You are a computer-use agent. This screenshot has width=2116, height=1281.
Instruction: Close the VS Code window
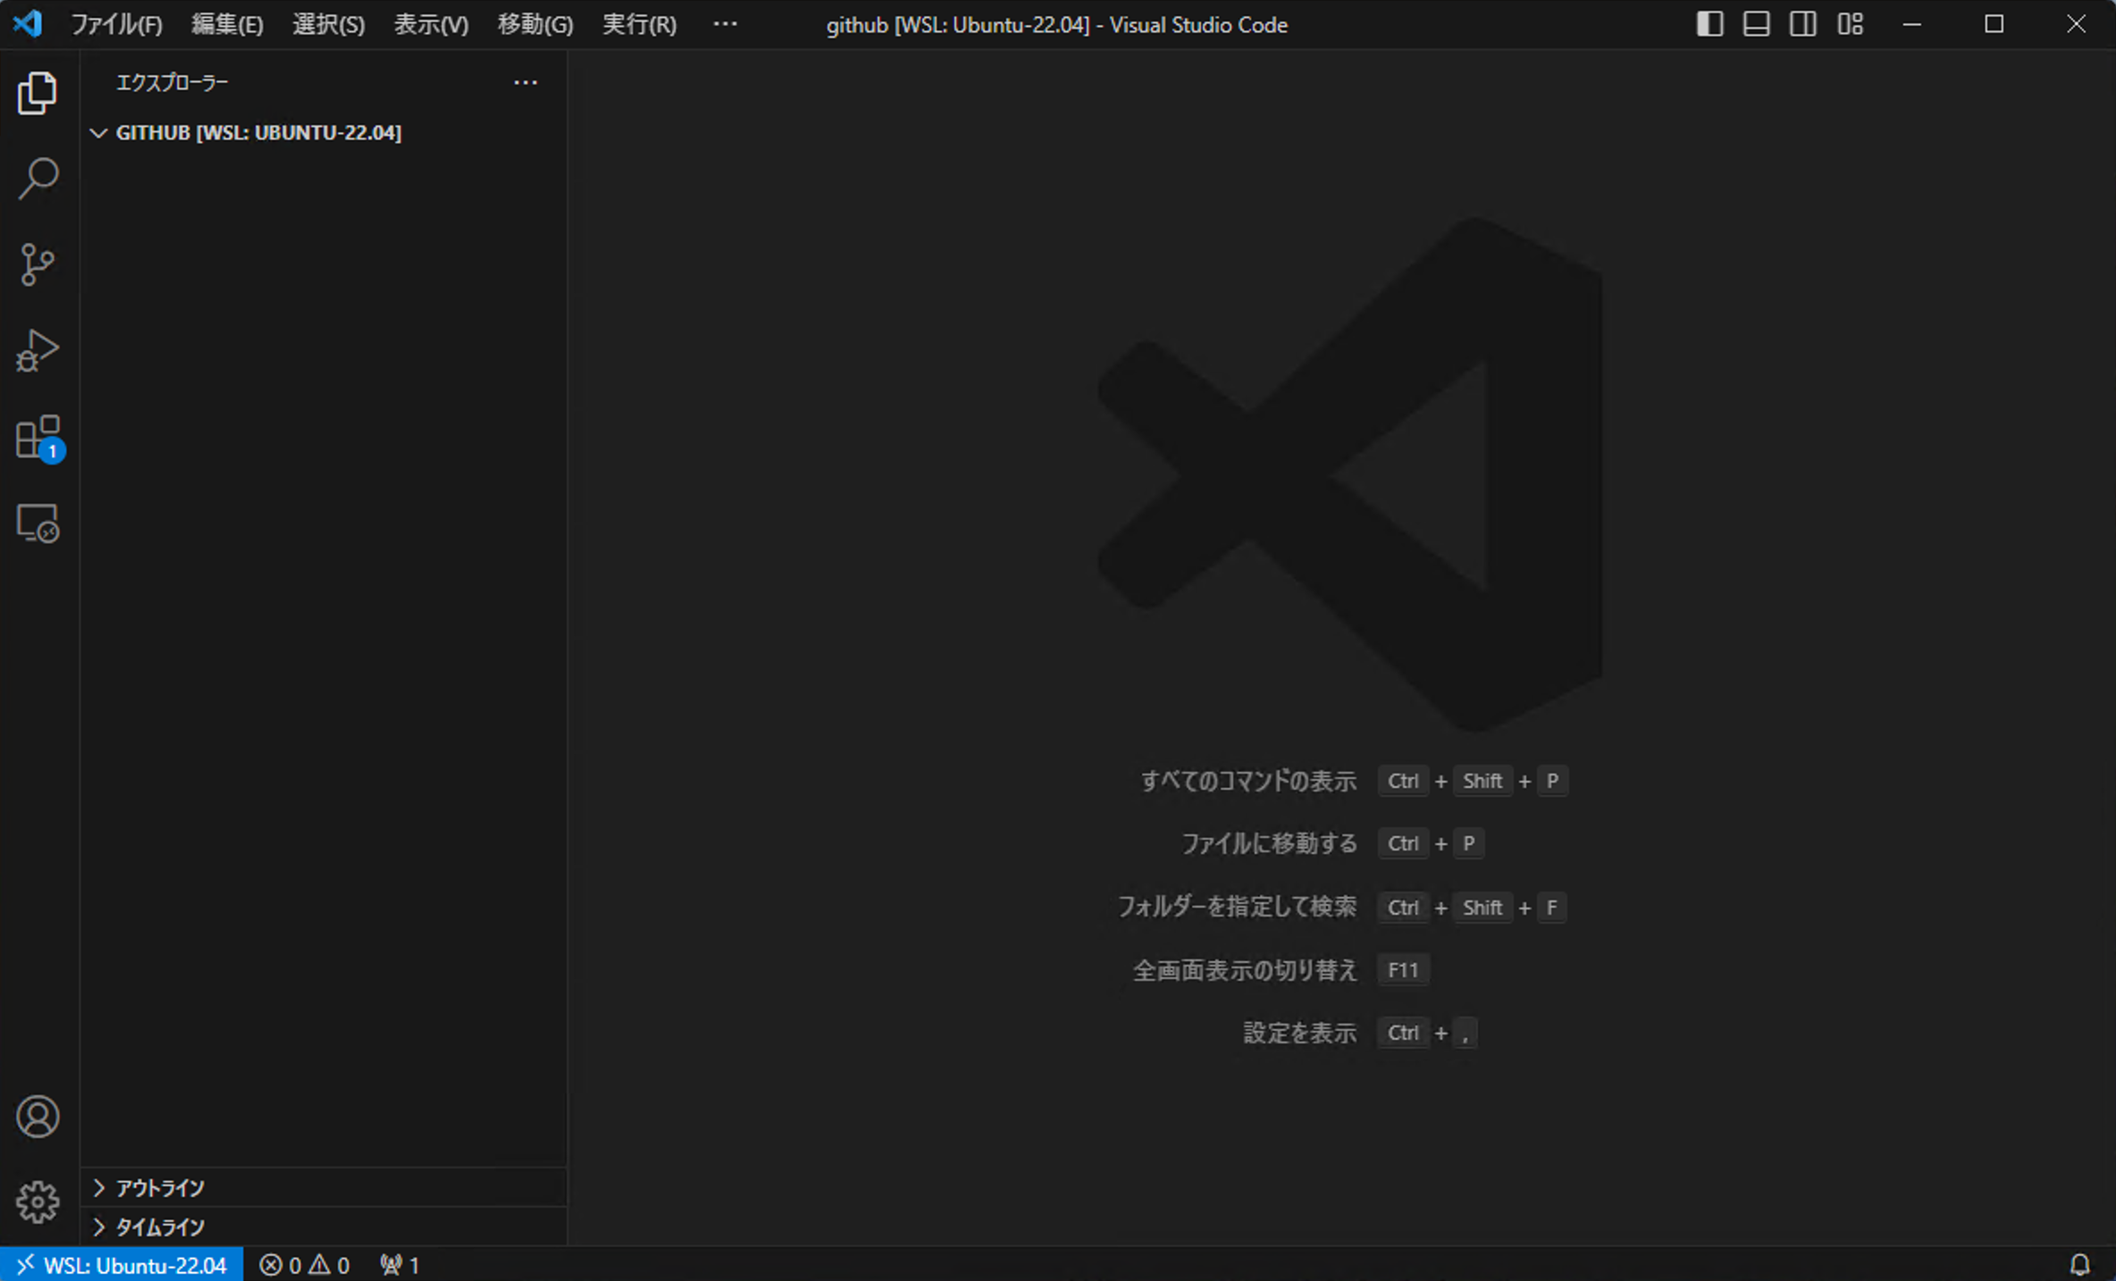point(2076,24)
